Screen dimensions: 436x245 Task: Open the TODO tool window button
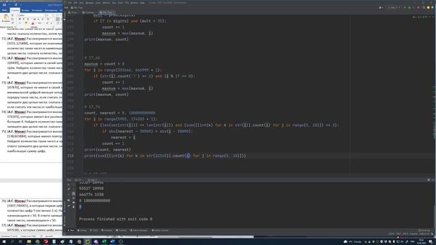[94, 230]
